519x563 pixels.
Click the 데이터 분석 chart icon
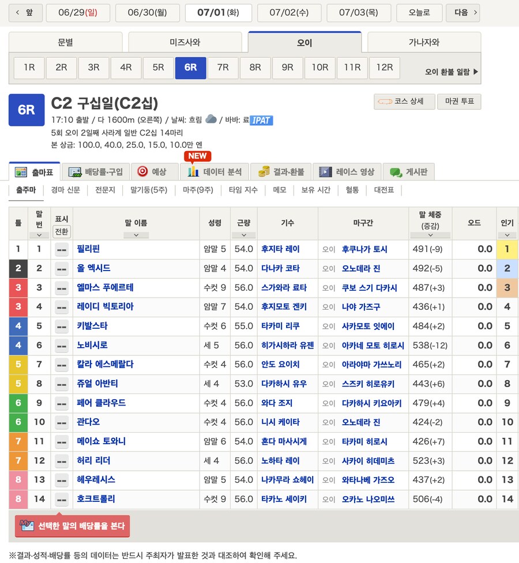pyautogui.click(x=193, y=171)
